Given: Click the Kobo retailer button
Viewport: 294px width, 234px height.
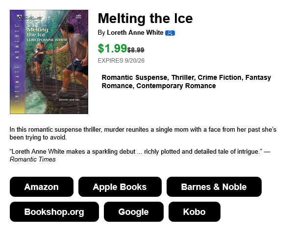Looking at the screenshot, I should click(x=195, y=211).
